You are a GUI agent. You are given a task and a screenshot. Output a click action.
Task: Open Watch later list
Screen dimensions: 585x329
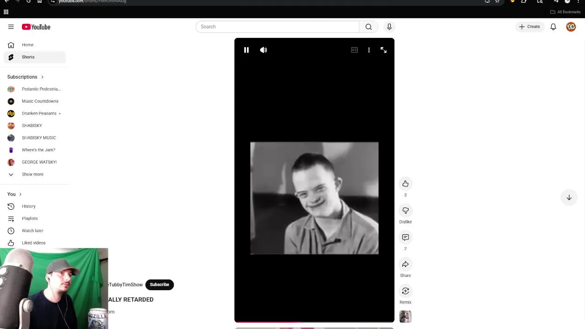click(x=35, y=231)
